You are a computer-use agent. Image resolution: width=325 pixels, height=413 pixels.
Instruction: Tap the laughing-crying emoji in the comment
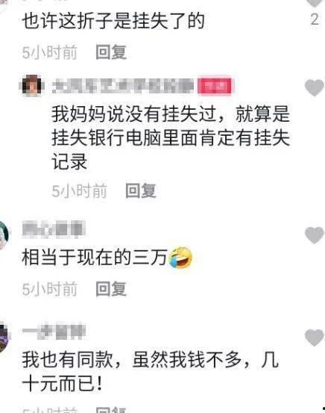point(180,258)
